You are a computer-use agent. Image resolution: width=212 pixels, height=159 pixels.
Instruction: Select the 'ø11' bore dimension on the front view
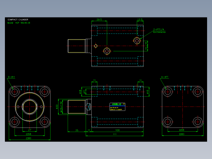[x=84, y=92]
